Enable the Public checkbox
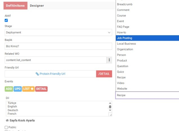 pos(6,127)
